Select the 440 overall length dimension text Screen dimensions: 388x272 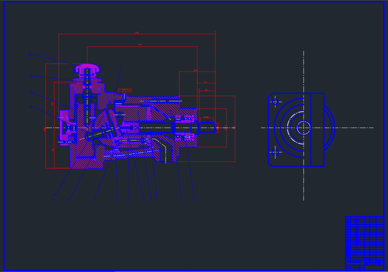pos(137,33)
